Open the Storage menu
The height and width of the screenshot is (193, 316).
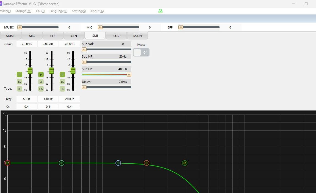[x=23, y=11]
